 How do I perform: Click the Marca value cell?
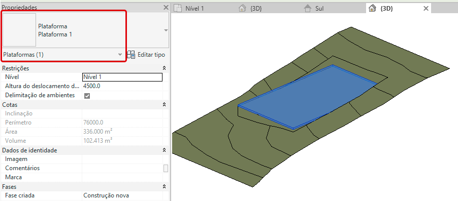[122, 177]
